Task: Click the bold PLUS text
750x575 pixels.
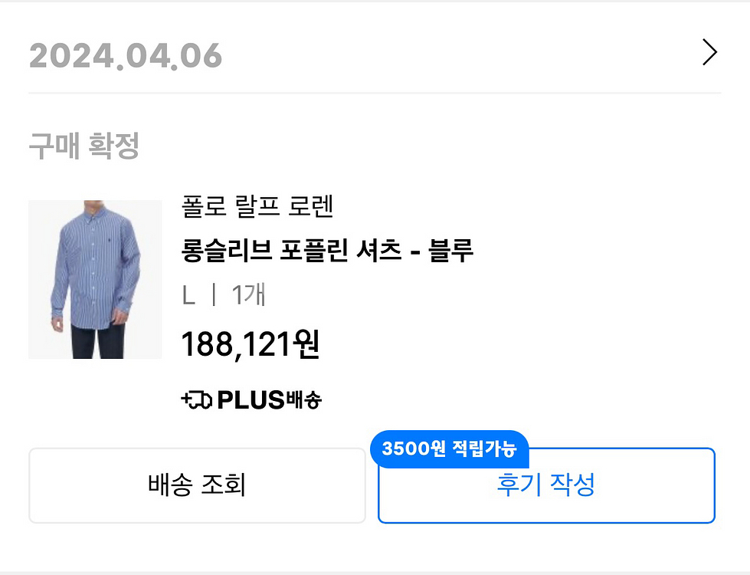Action: (x=251, y=399)
